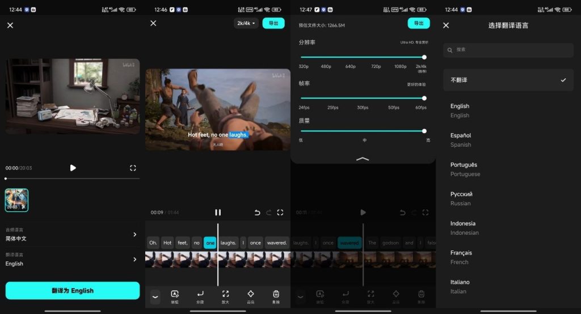Click the video filmstrip under the word chips
The height and width of the screenshot is (314, 581).
click(x=218, y=260)
